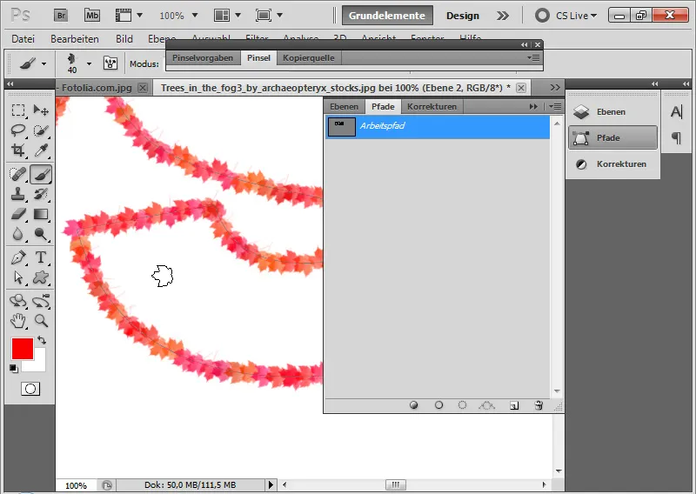Switch to the Fotolia.com.jpg document tab
Viewport: 696px width, 494px height.
coord(97,88)
